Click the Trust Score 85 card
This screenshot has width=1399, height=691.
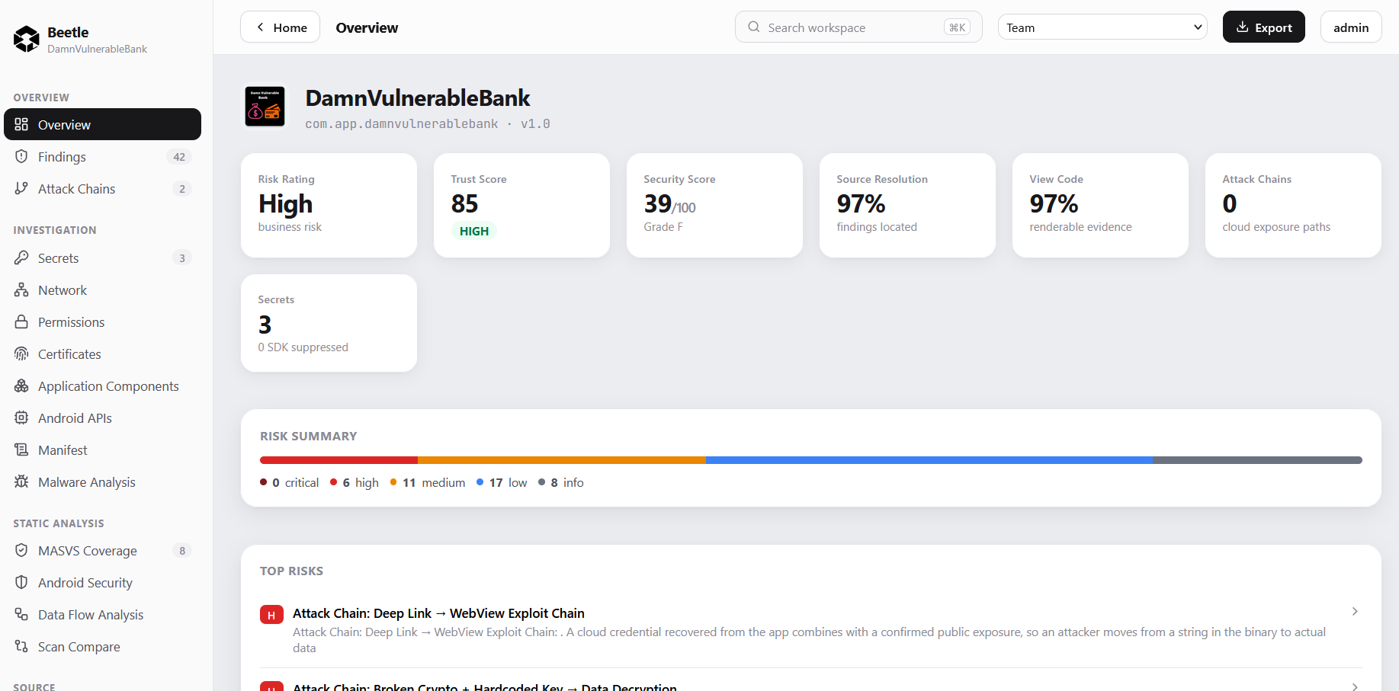pyautogui.click(x=521, y=205)
